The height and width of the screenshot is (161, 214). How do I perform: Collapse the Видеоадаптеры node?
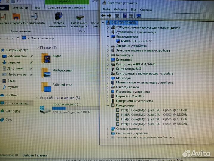108,37
